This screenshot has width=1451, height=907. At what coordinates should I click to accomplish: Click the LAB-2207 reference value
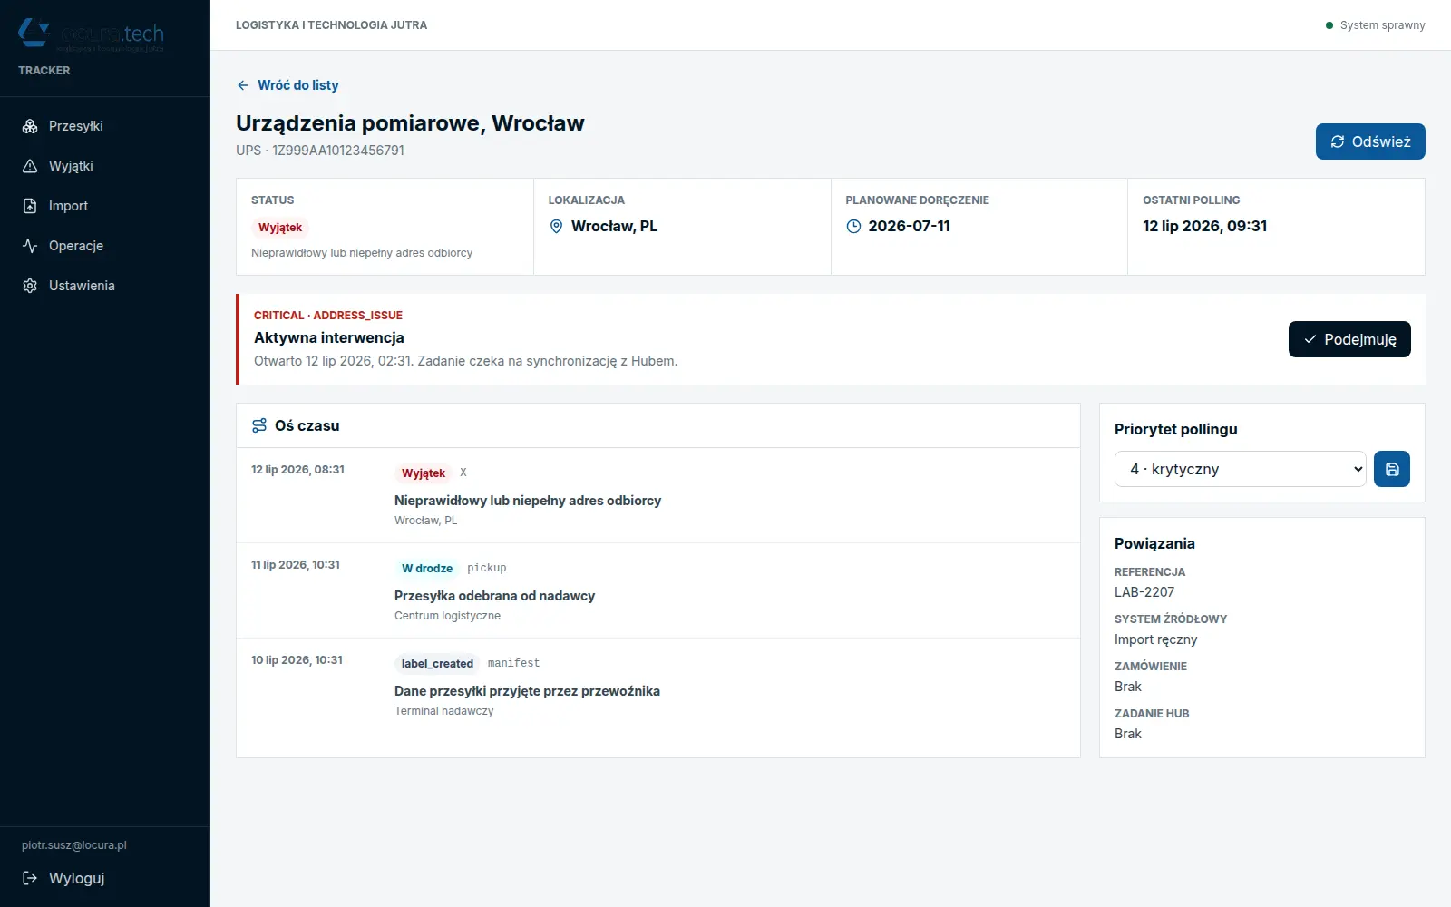[1144, 592]
